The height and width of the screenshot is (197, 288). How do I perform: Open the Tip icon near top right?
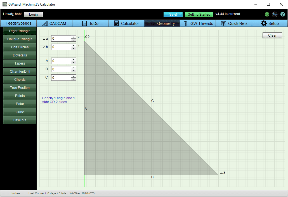[x=275, y=14]
